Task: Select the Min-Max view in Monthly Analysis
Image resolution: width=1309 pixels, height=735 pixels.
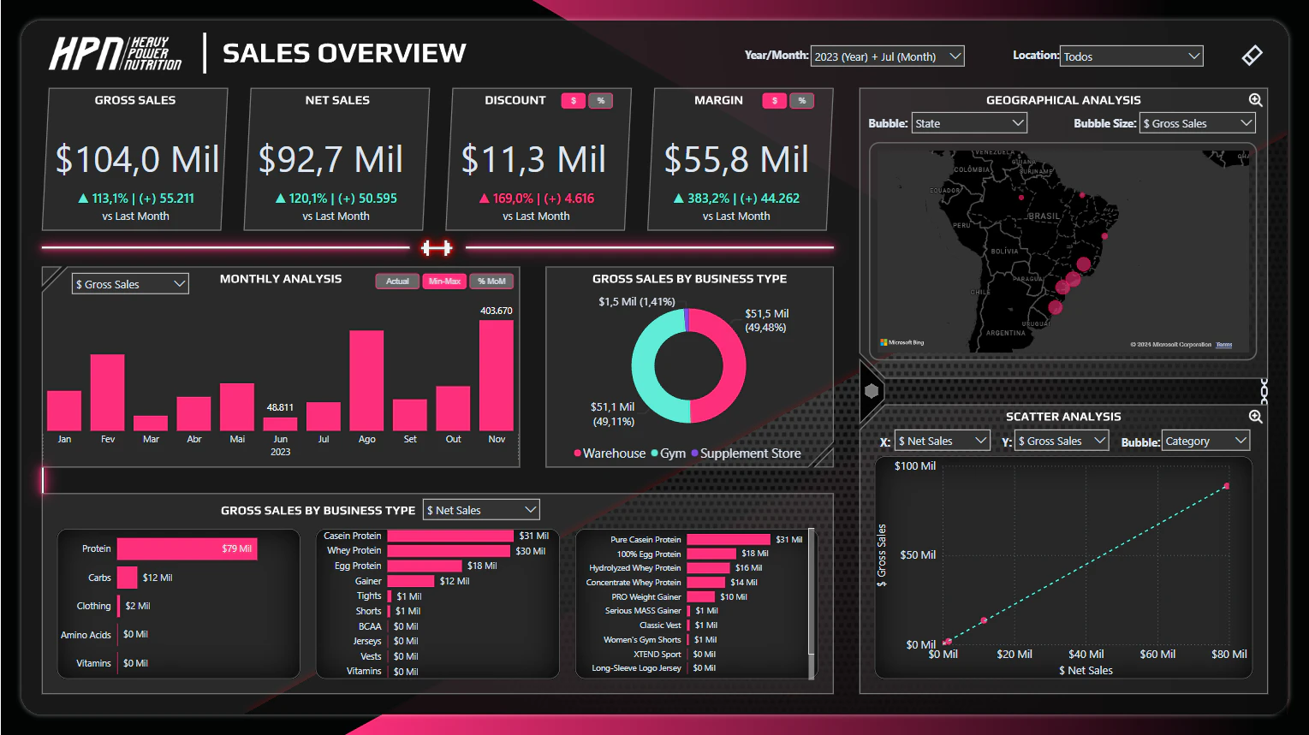Action: 444,282
